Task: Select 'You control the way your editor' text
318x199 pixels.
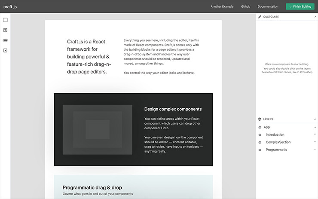Action: point(159,73)
